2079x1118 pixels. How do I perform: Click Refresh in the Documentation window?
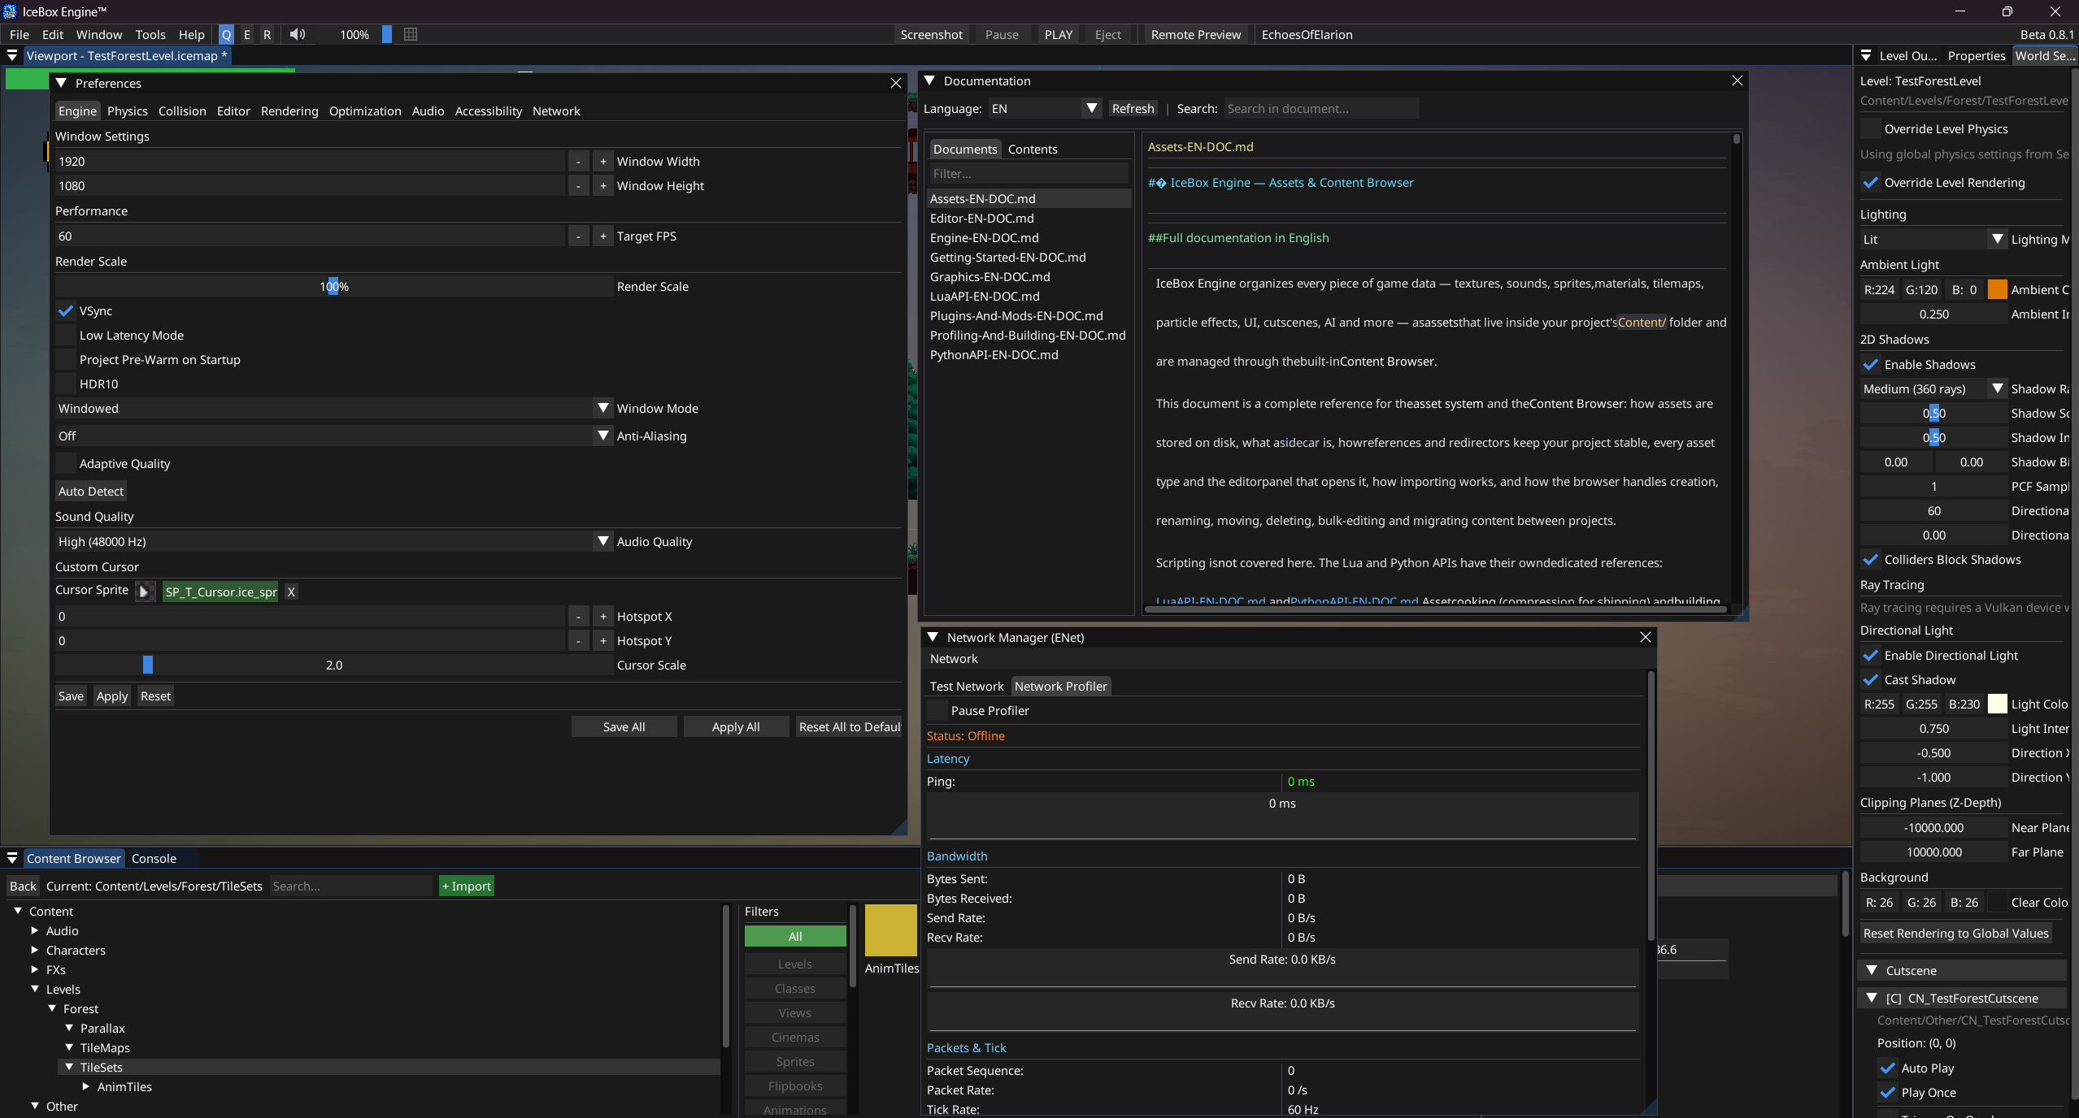[1133, 109]
